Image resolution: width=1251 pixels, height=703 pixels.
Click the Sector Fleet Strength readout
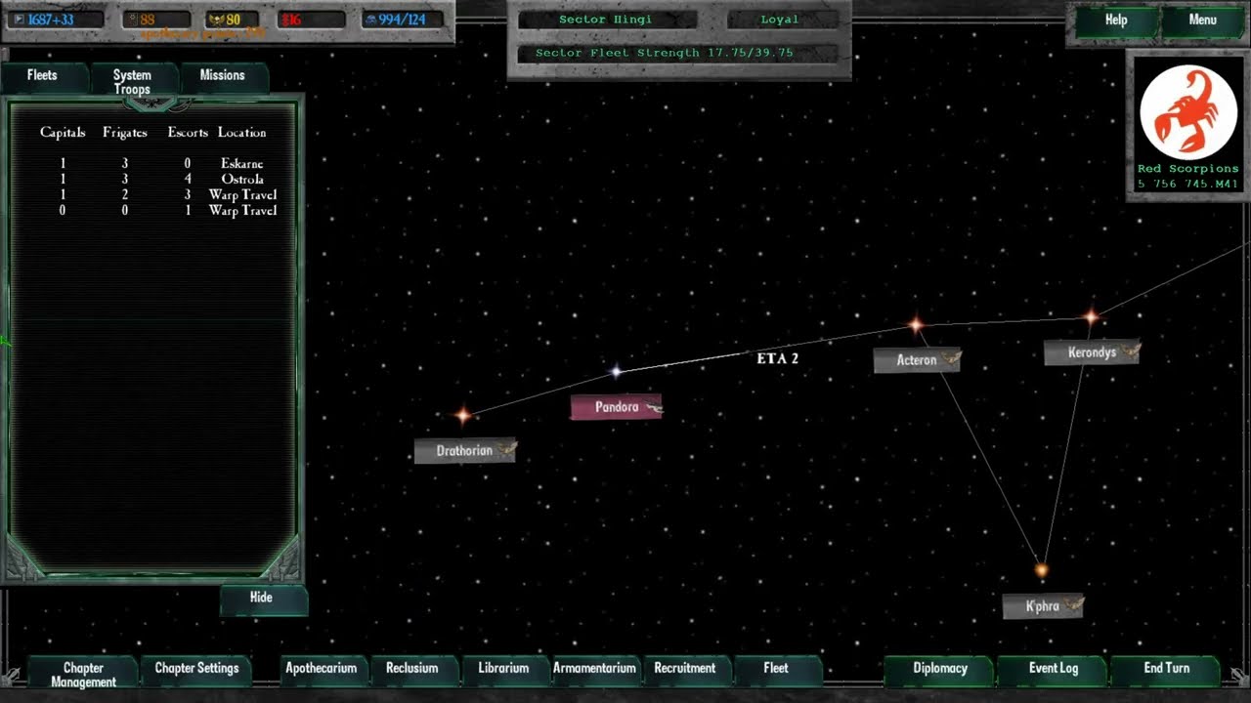[x=676, y=54]
